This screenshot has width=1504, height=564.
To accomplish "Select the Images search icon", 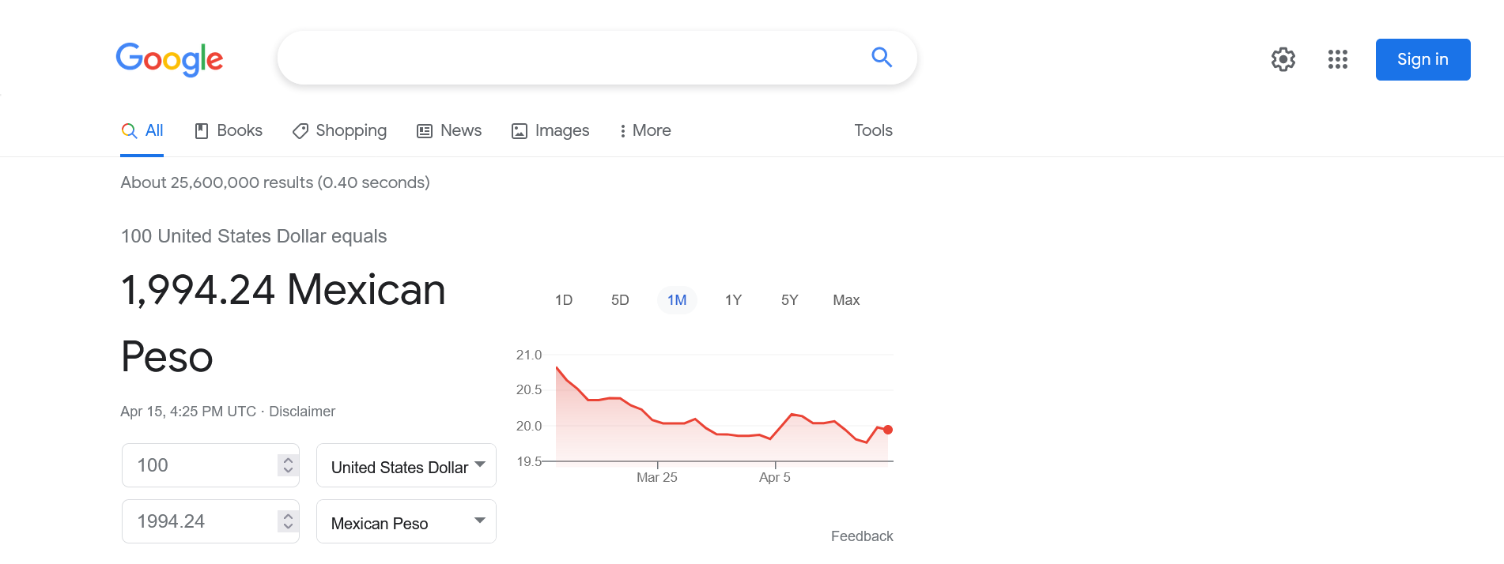I will [x=519, y=130].
